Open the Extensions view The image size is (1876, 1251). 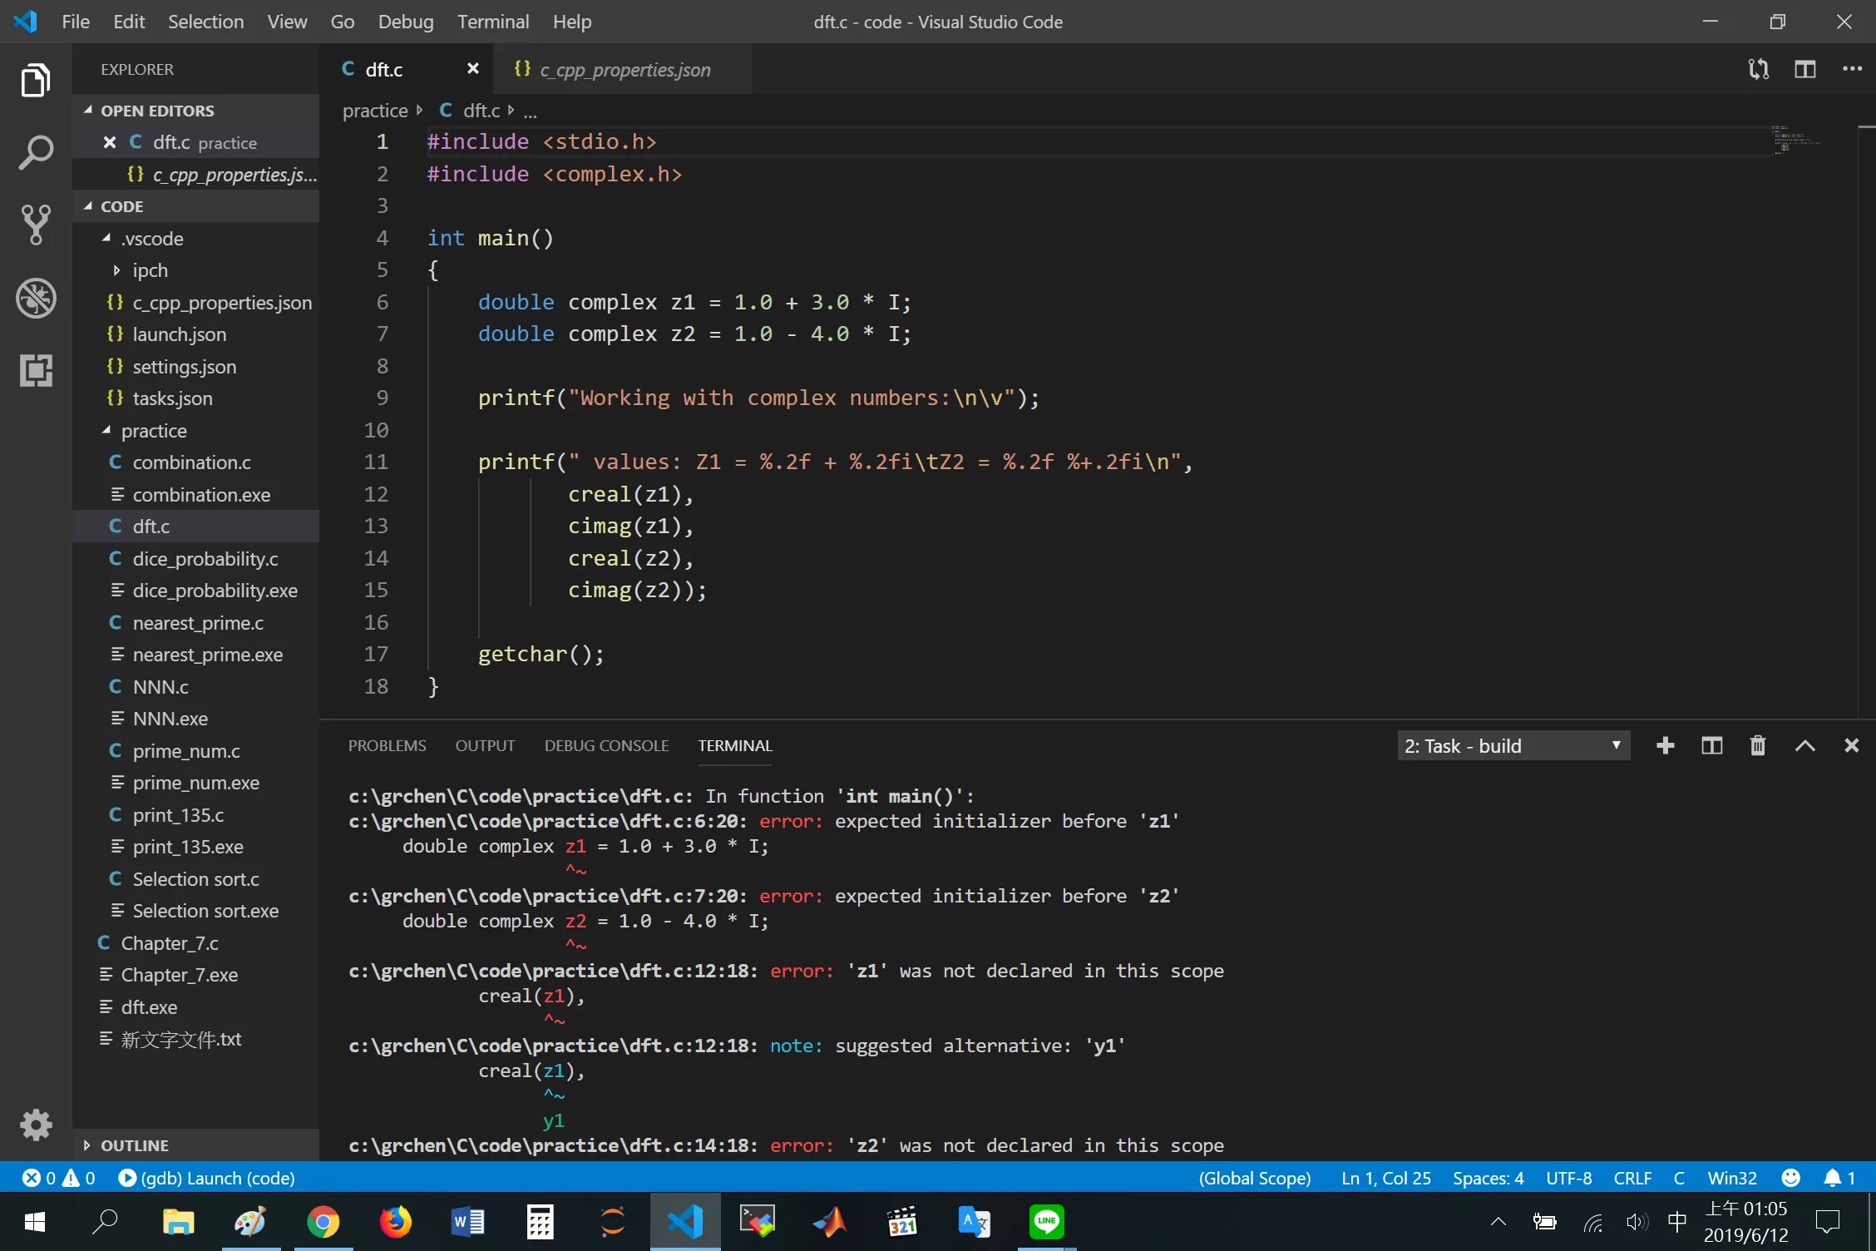tap(36, 370)
